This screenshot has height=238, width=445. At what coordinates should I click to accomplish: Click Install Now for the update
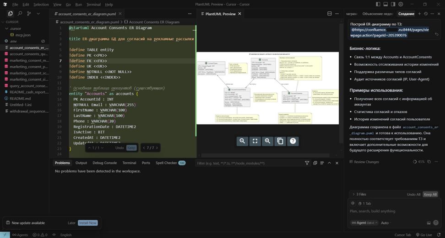pos(87,223)
